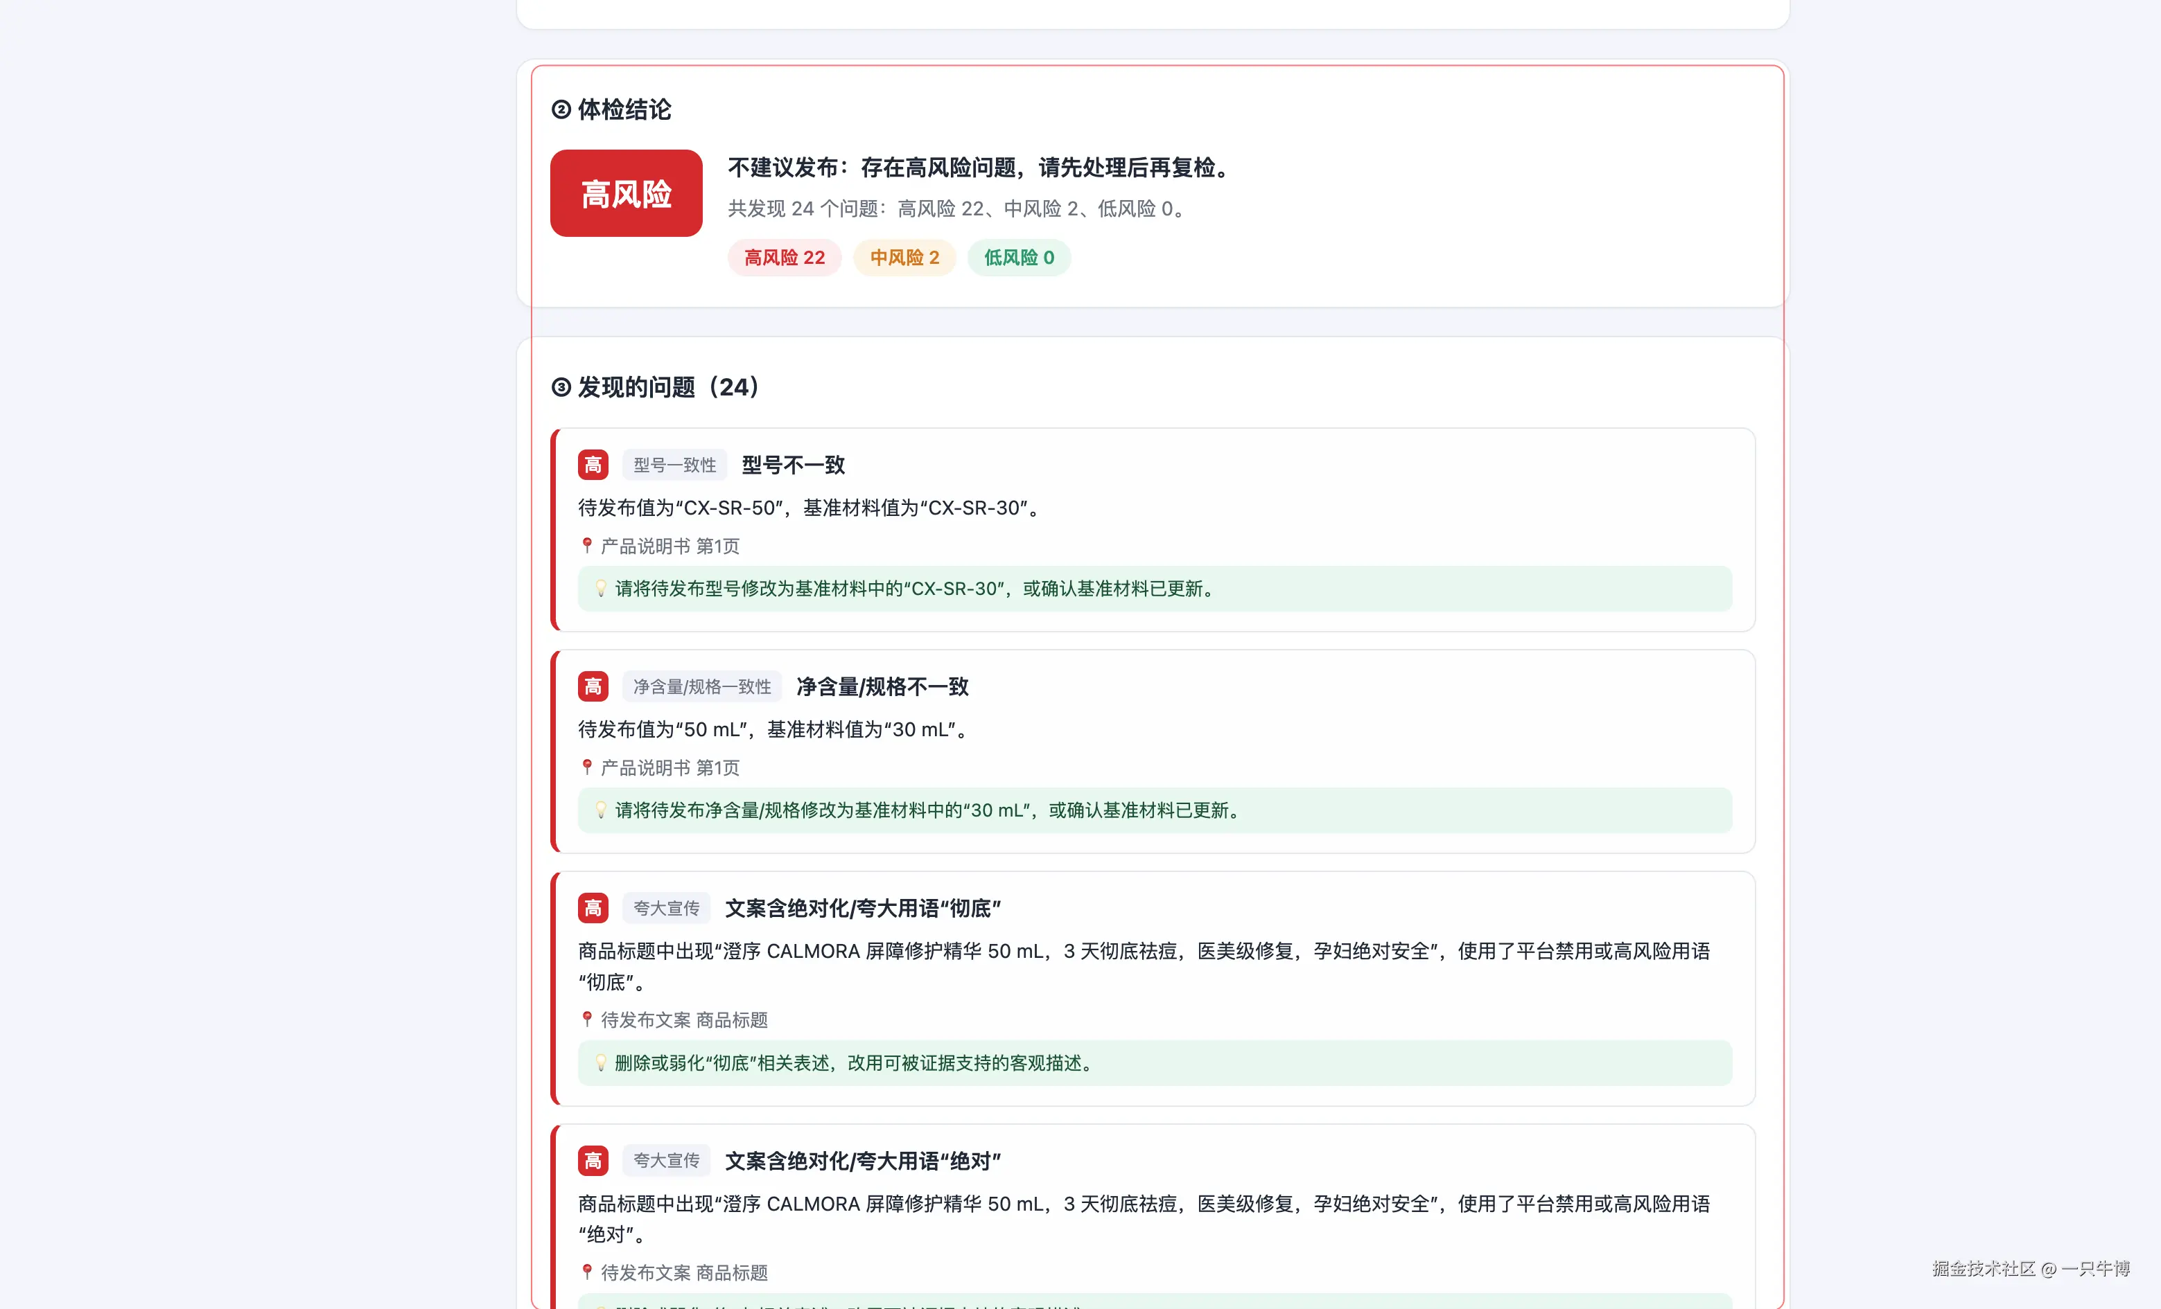Image resolution: width=2161 pixels, height=1309 pixels.
Task: Click the “彻底” issue description paragraph
Action: coord(1144,966)
